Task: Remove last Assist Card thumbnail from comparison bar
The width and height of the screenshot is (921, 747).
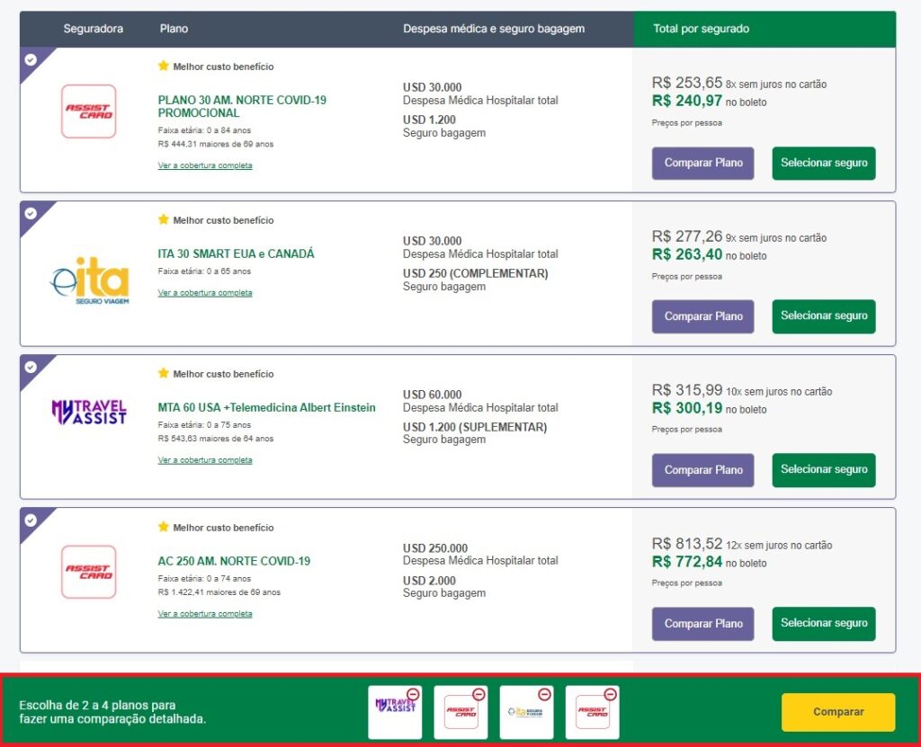Action: 610,694
